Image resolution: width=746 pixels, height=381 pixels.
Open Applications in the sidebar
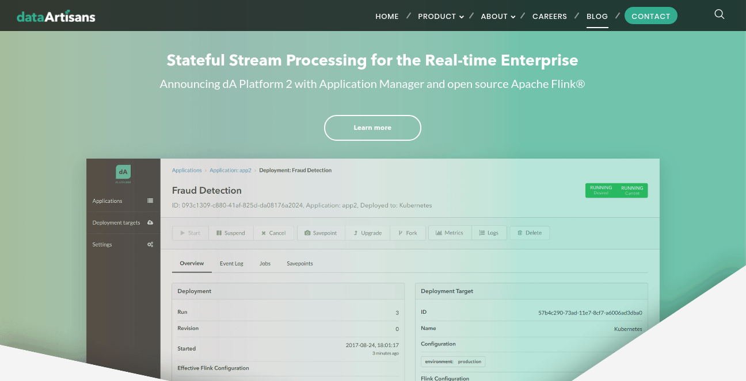tap(123, 201)
